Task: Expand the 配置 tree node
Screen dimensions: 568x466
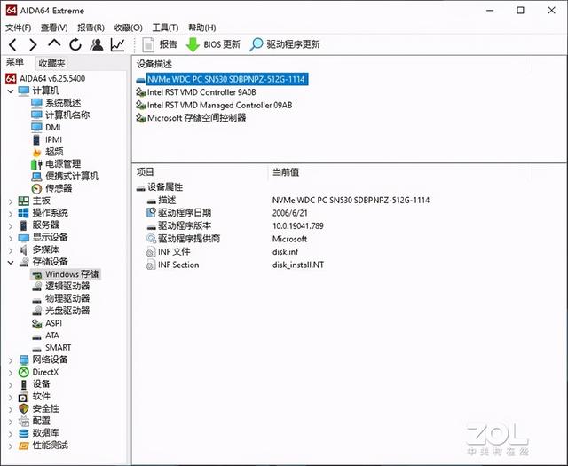Action: tap(11, 423)
